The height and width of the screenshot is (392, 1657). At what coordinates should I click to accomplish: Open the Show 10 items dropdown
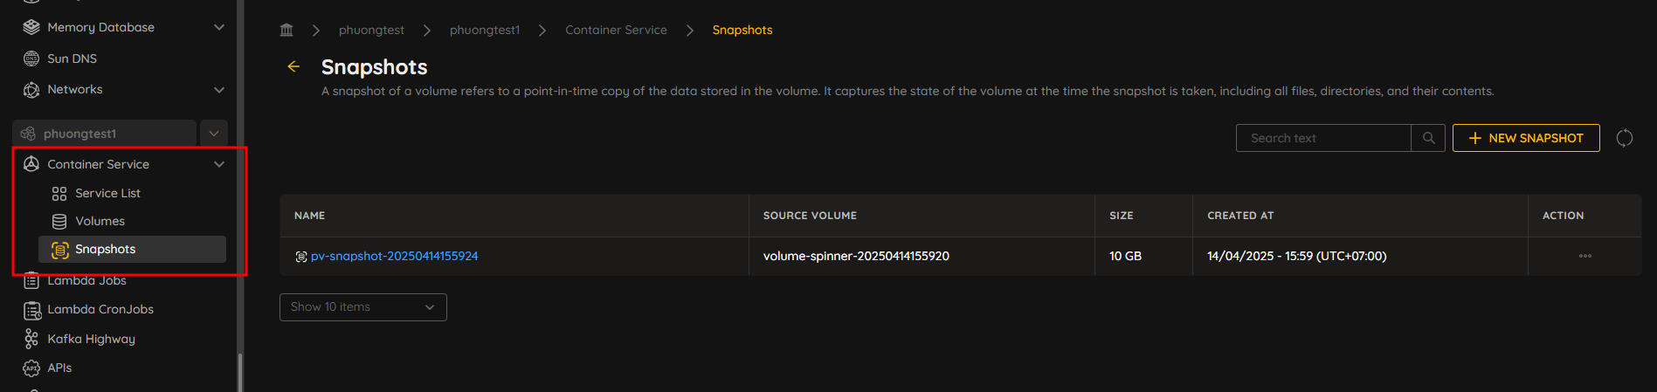[363, 307]
